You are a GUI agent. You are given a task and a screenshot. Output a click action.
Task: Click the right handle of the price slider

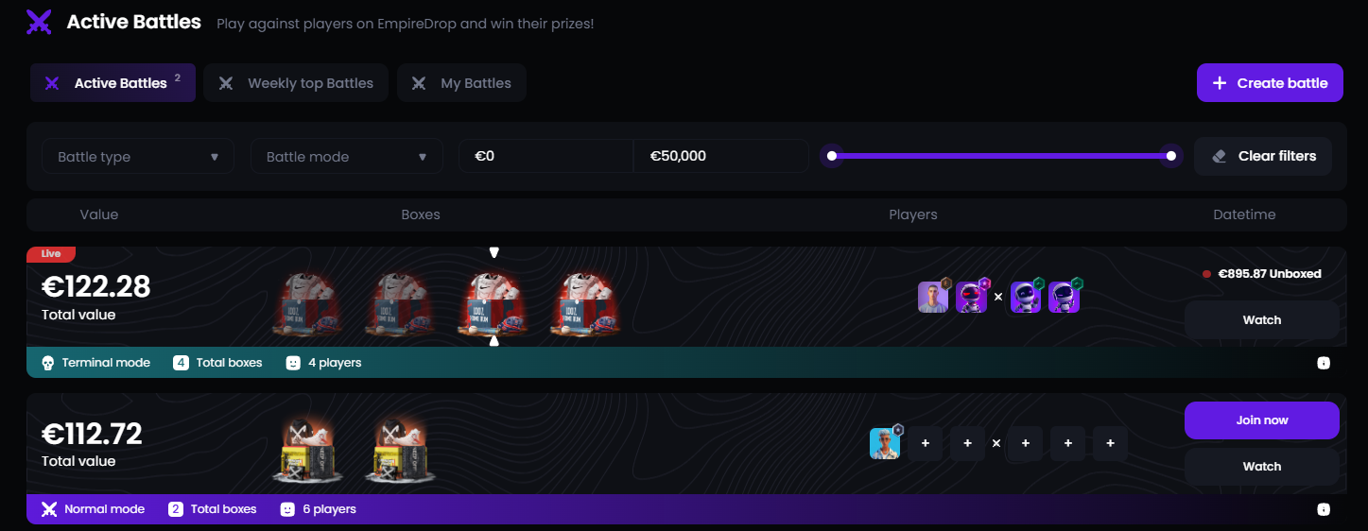pos(1171,156)
